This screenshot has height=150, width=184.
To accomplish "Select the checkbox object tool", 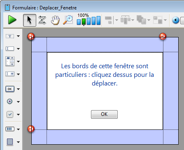I will tap(10, 114).
